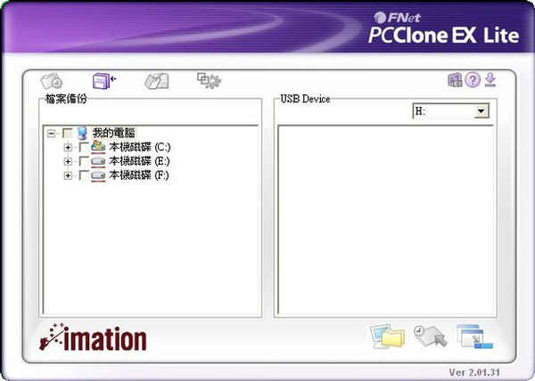
Task: Click the My Computer icon in tree
Action: point(82,134)
